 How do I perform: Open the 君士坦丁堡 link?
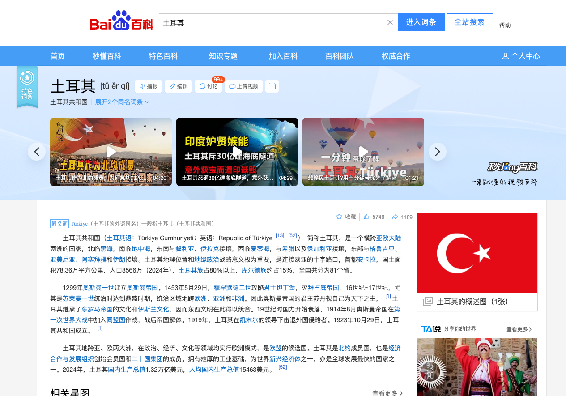(279, 288)
